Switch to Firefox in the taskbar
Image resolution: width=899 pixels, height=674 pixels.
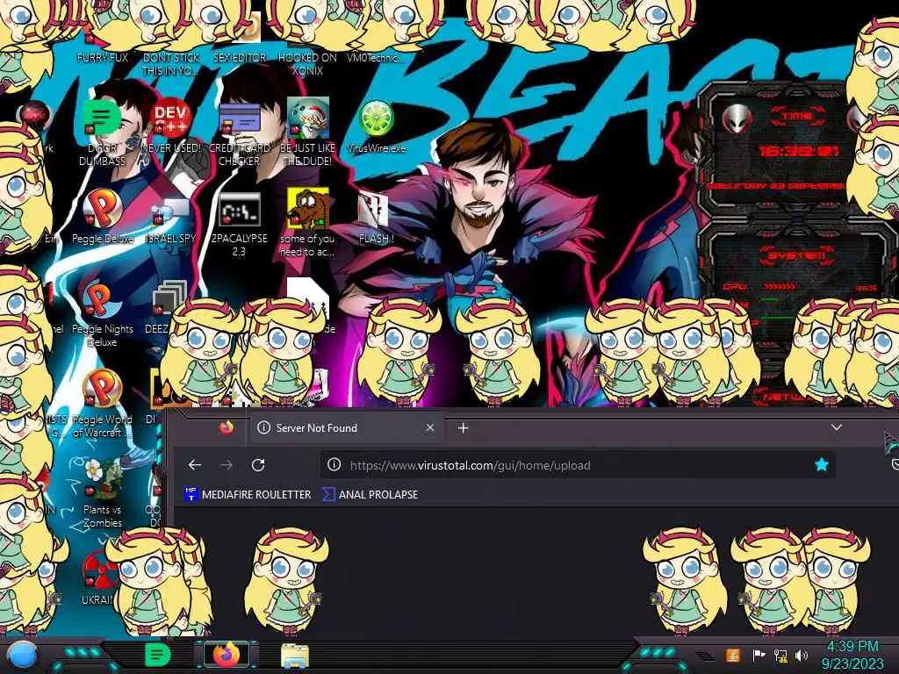[226, 655]
